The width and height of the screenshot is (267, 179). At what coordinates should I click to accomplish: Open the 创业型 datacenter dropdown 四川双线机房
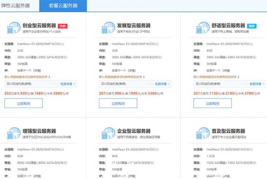coord(40,84)
